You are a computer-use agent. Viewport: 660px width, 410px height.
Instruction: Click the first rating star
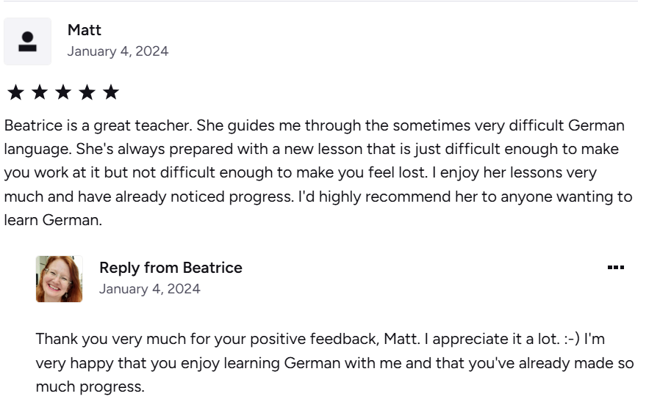click(x=15, y=92)
